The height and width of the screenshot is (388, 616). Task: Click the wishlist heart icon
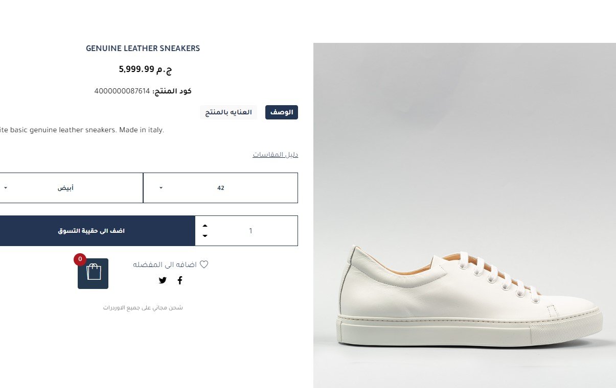click(x=204, y=264)
